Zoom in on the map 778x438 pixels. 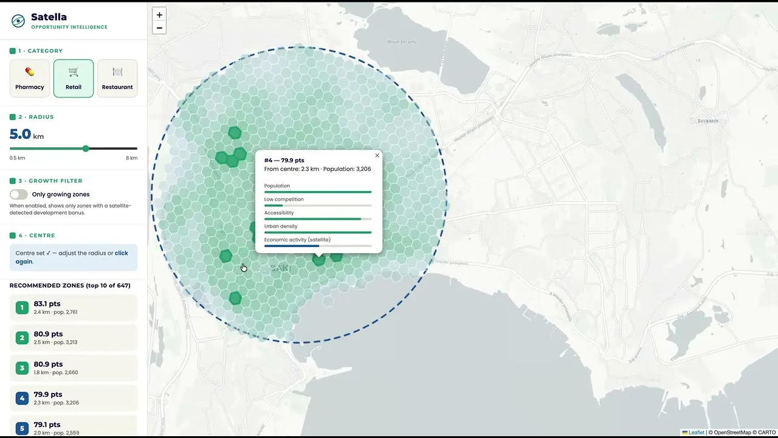pyautogui.click(x=159, y=15)
